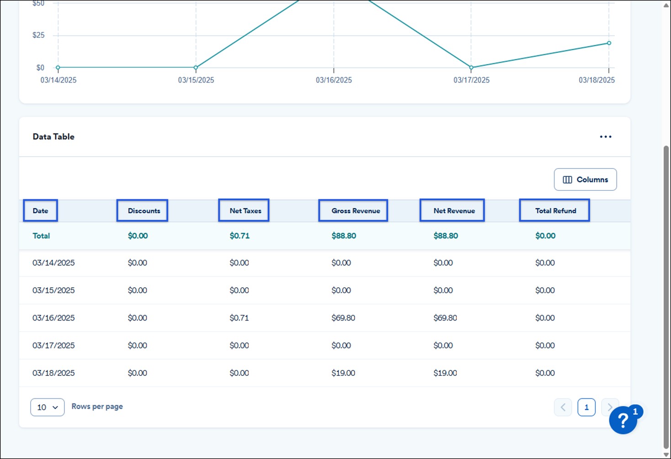Click the Net Revenue column header
Viewport: 671px width, 459px height.
[452, 211]
